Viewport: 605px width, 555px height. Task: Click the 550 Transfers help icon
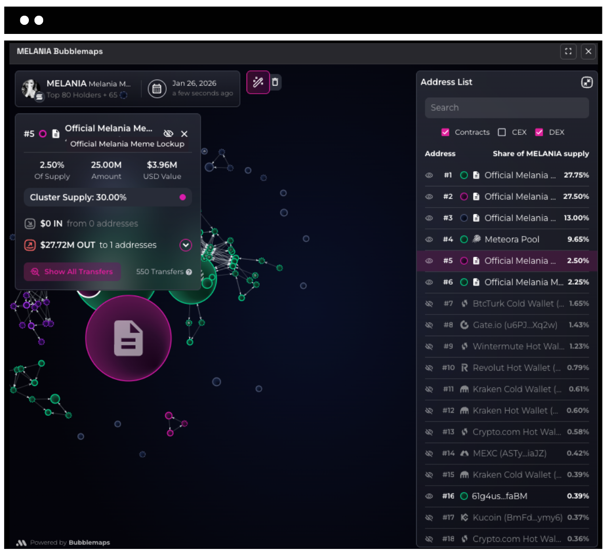189,272
